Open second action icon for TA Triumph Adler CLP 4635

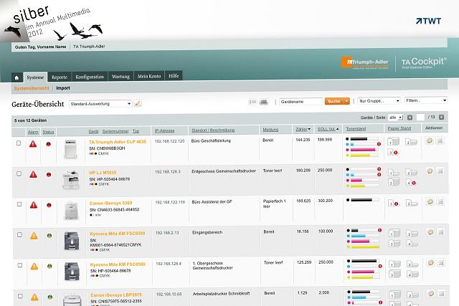[440, 140]
